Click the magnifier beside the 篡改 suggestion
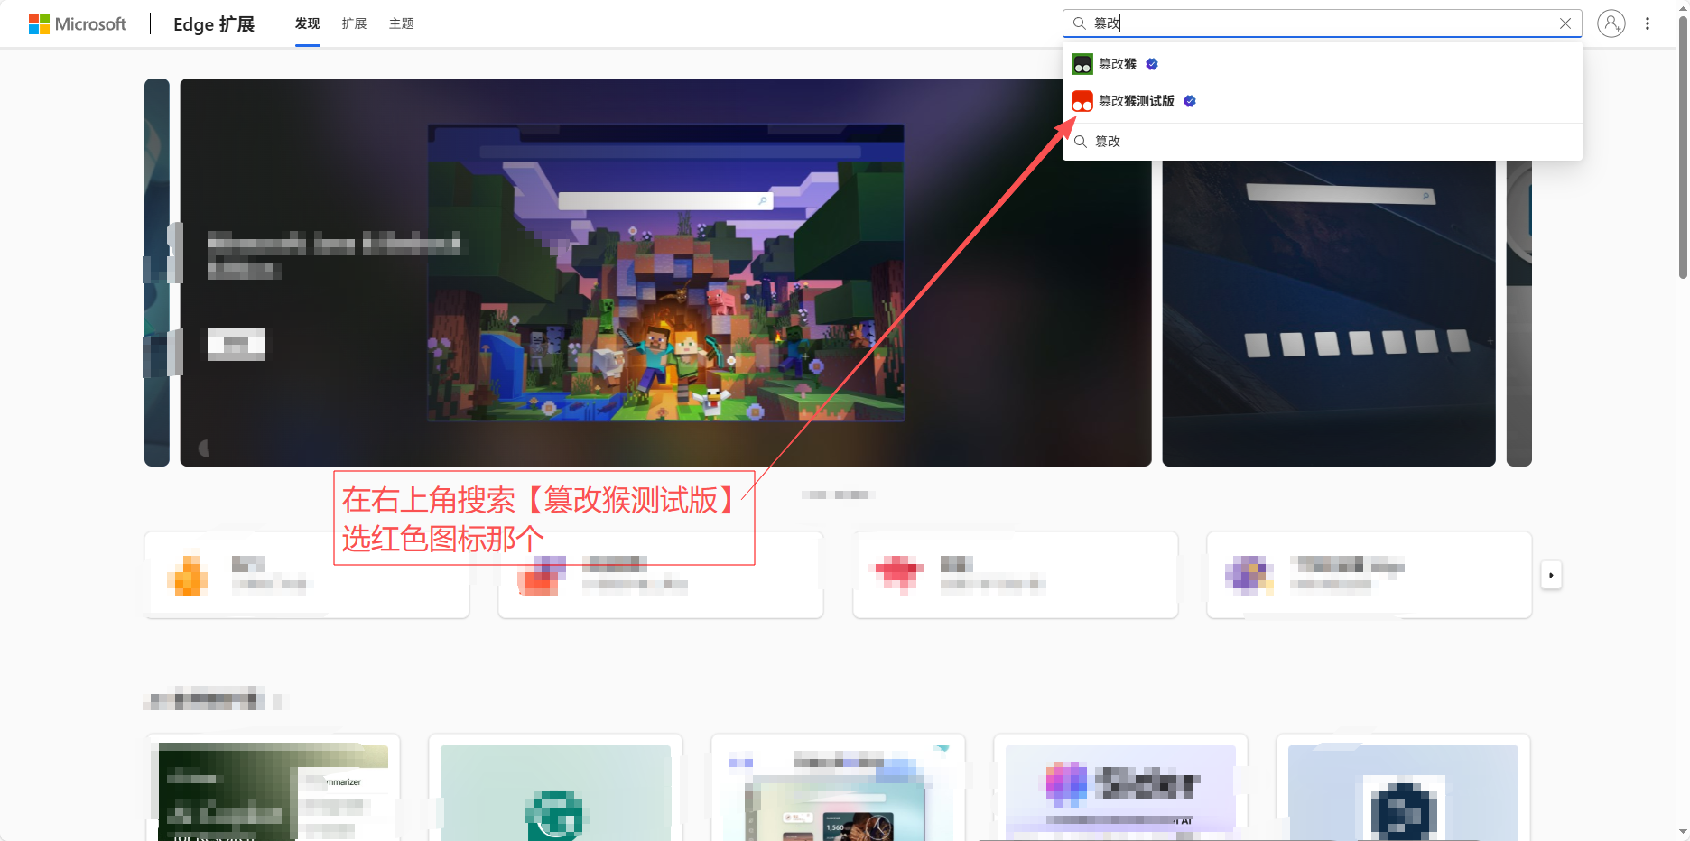 pyautogui.click(x=1081, y=142)
